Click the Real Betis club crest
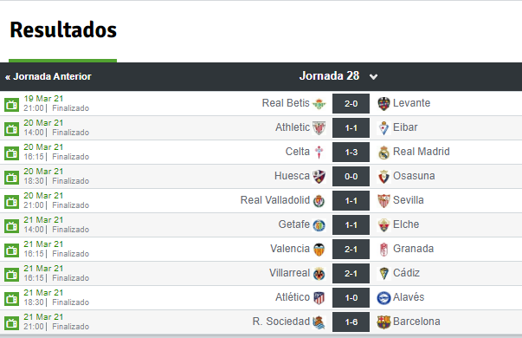This screenshot has height=338, width=522. click(319, 104)
